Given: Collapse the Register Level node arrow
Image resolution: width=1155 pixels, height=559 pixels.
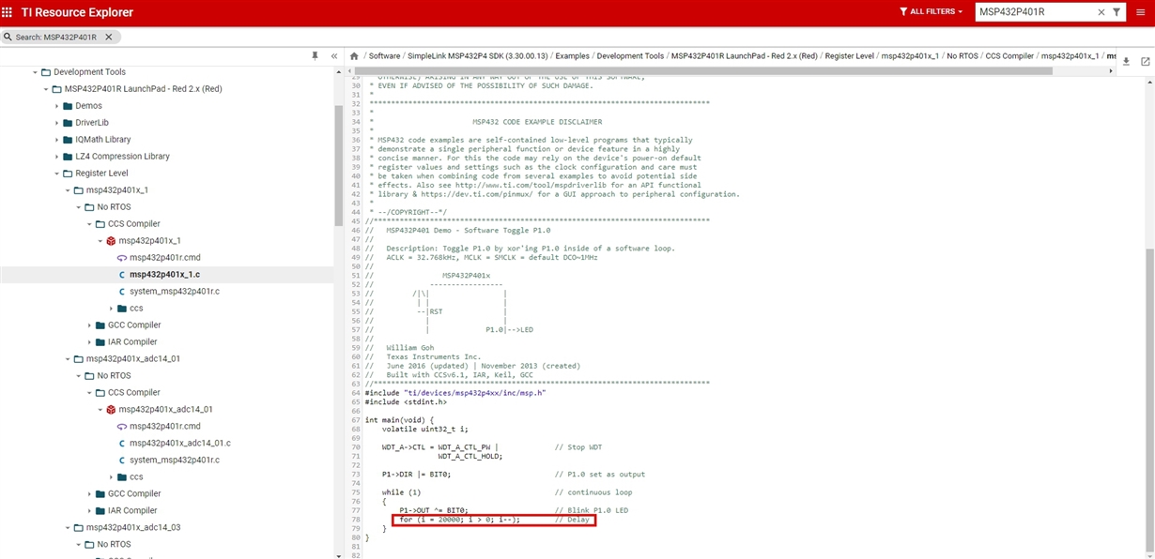Looking at the screenshot, I should tap(56, 174).
